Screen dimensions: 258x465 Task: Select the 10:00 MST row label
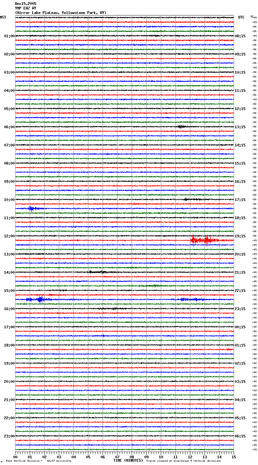coord(9,200)
